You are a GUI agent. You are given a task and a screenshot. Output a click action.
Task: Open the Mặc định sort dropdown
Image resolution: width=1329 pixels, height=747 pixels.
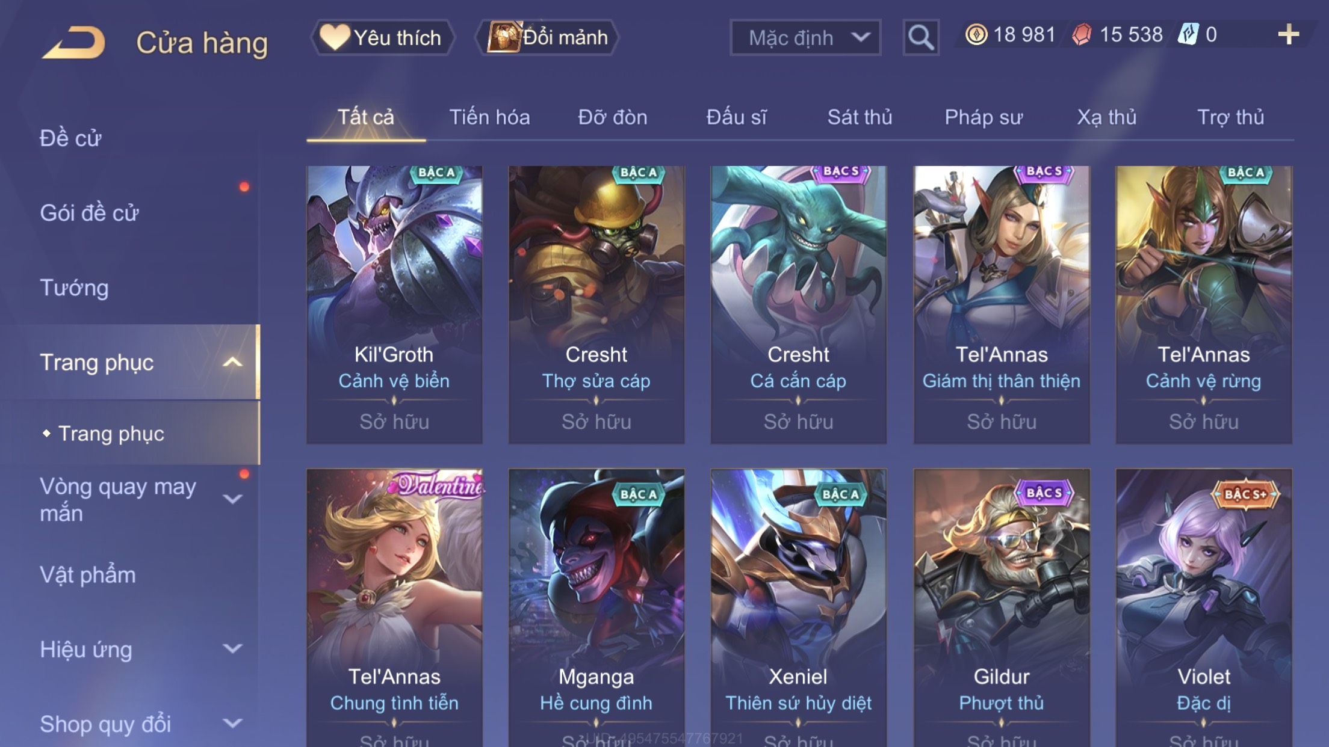point(805,37)
